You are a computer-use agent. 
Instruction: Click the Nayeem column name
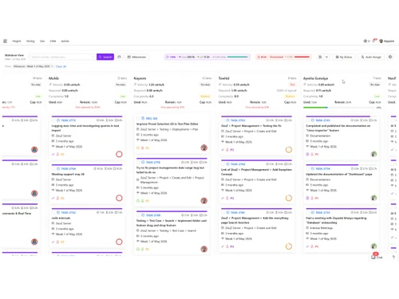pos(140,78)
